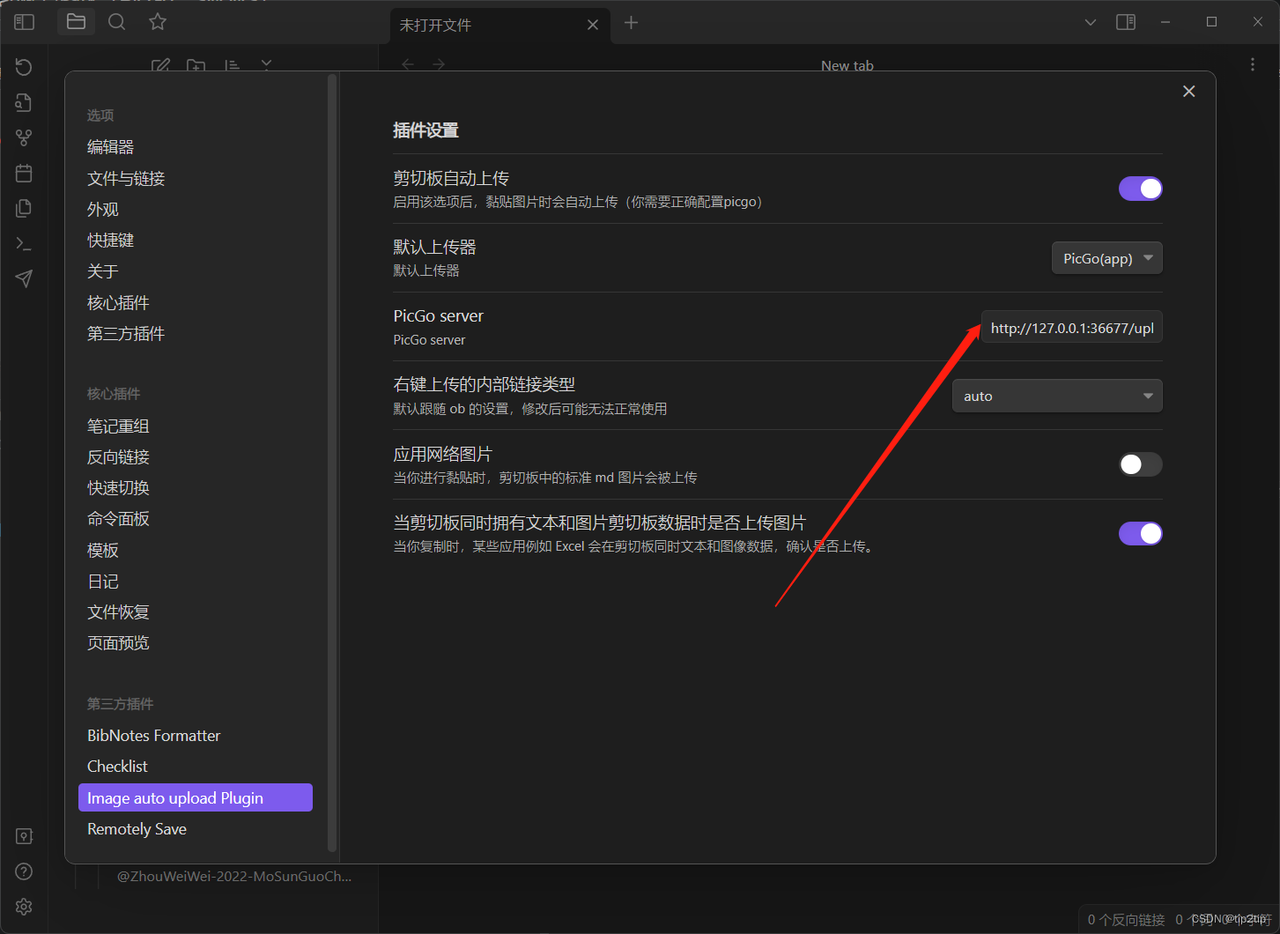Click the templates copy icon in ribbon
This screenshot has height=934, width=1280.
point(24,208)
